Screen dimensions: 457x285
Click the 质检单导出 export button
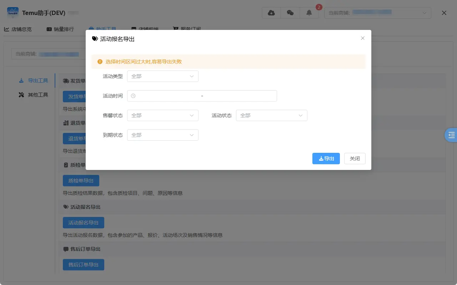pyautogui.click(x=81, y=181)
